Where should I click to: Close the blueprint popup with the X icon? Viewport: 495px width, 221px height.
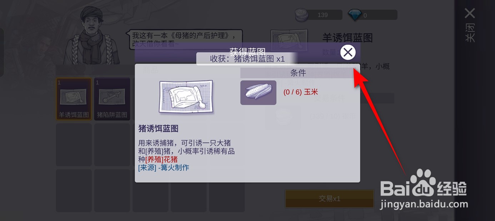[348, 52]
